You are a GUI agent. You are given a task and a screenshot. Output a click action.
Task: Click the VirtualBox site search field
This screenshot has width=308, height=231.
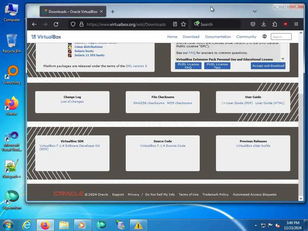pos(281,37)
